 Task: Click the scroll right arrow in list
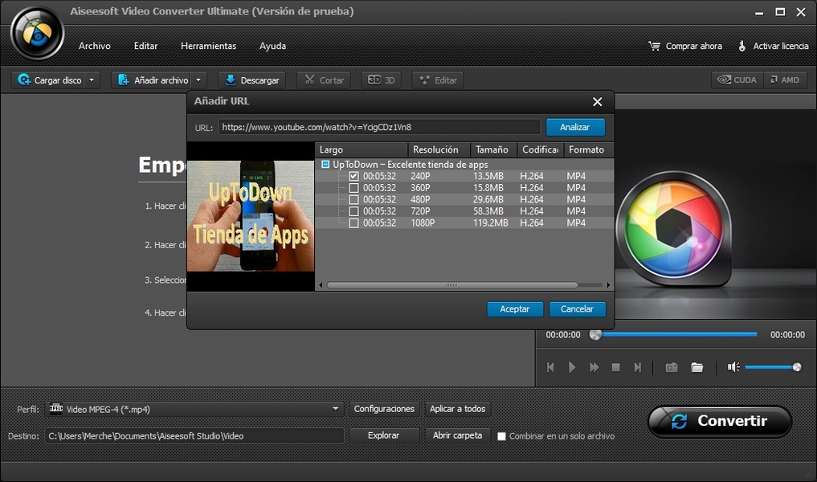(x=608, y=285)
